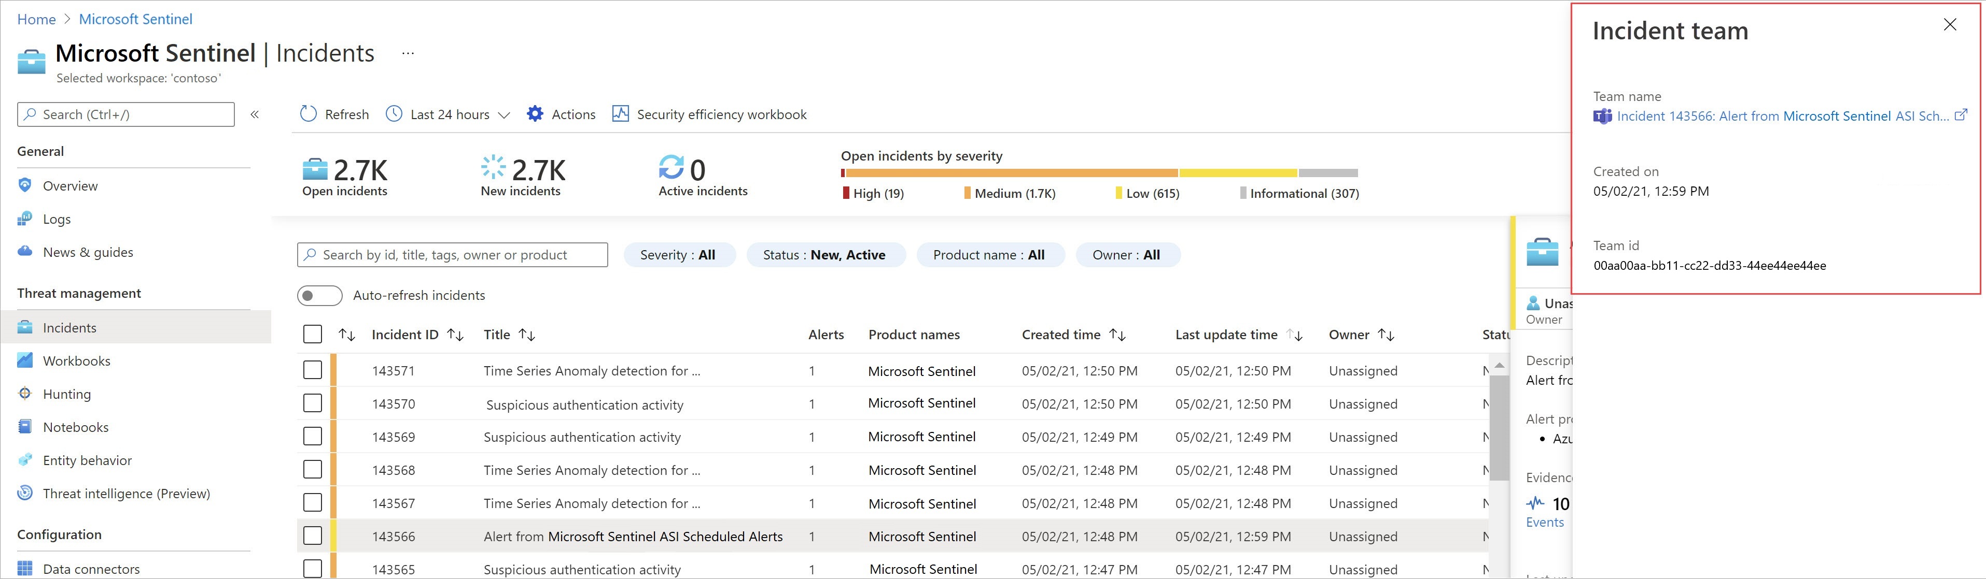Viewport: 1986px width, 579px height.
Task: Open Data connectors menu item
Action: (91, 569)
